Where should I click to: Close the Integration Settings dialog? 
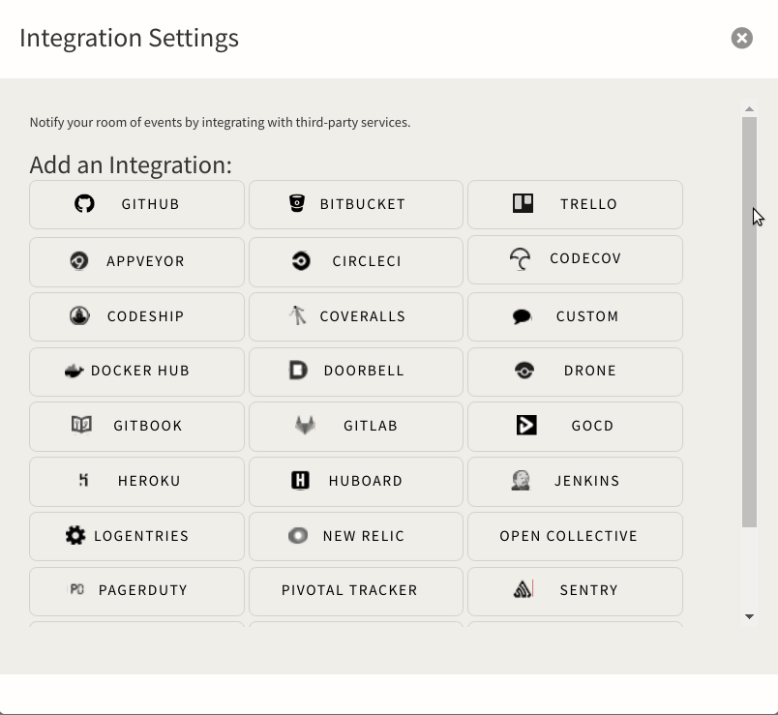[742, 38]
